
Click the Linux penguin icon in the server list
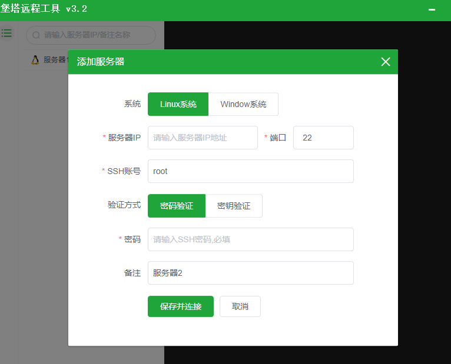coord(35,59)
